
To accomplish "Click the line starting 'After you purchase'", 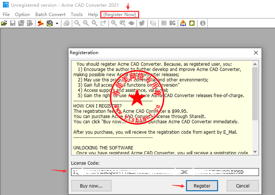I will [x=155, y=132].
